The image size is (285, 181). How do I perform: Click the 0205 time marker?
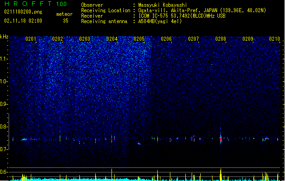pos(139,39)
